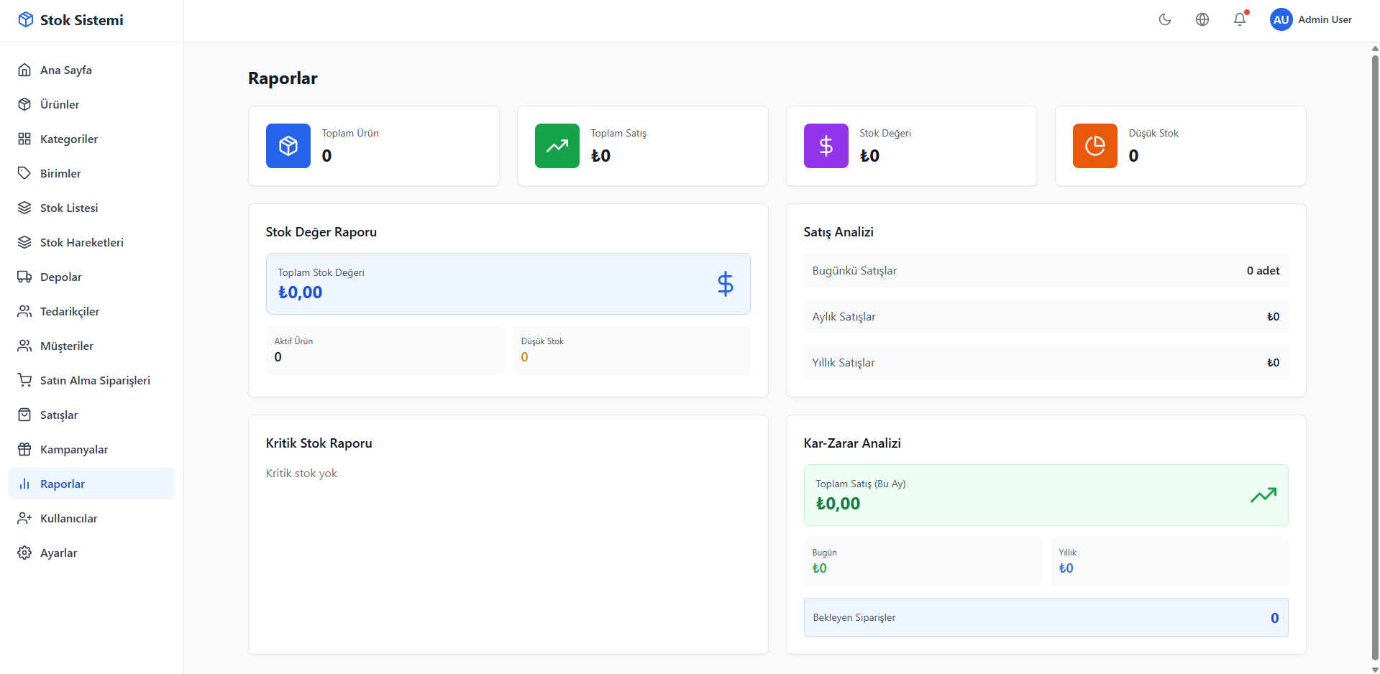Click the Stok Değer Raporu heading
This screenshot has width=1380, height=674.
tap(321, 232)
